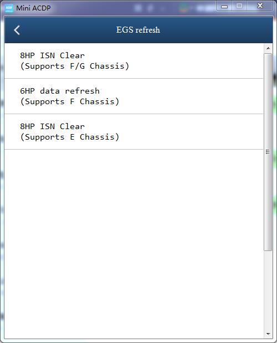277x343 pixels.
Task: Close the Mini ACDP window
Action: (260, 6)
